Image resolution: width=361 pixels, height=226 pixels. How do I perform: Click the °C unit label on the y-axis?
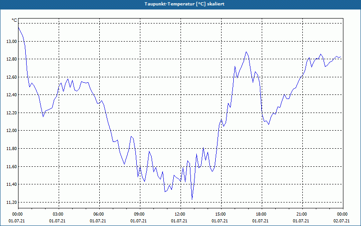click(14, 20)
